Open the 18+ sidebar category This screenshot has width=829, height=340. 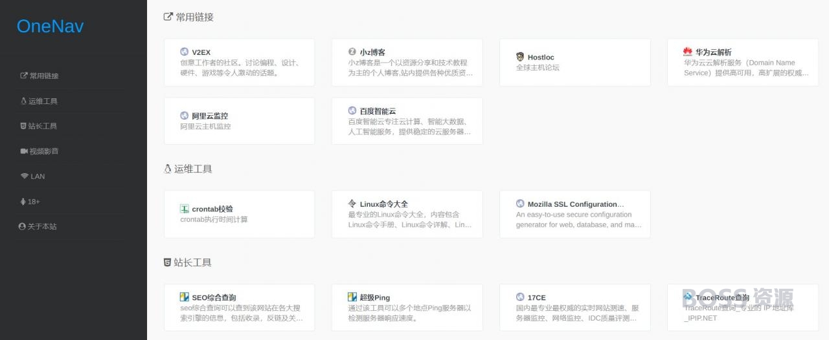click(34, 202)
